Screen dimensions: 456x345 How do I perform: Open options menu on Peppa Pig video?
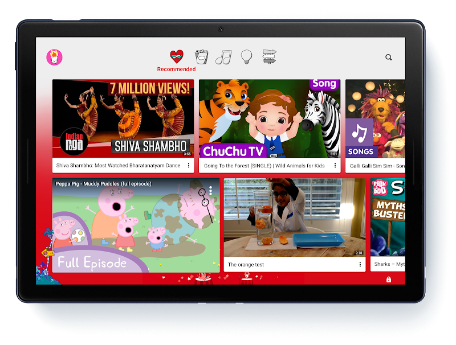pos(210,191)
